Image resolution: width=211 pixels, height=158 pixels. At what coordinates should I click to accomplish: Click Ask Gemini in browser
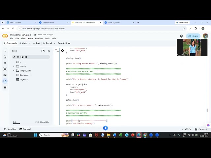coord(182,23)
